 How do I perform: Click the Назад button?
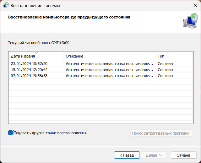coord(127,155)
